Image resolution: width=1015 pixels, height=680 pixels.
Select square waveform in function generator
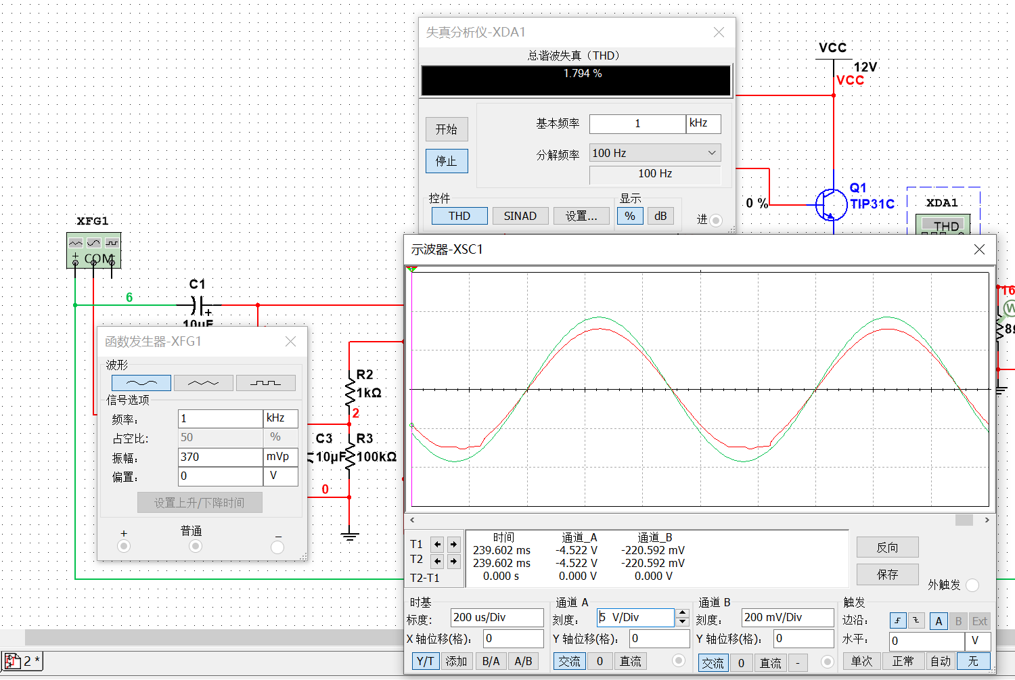[265, 383]
